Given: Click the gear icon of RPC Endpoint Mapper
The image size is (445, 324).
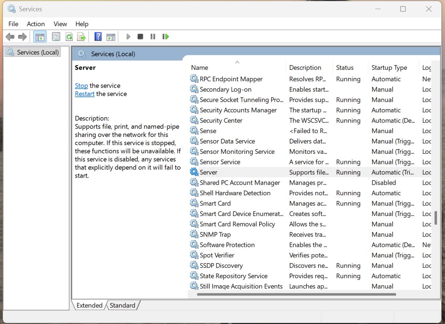Looking at the screenshot, I should (x=194, y=79).
